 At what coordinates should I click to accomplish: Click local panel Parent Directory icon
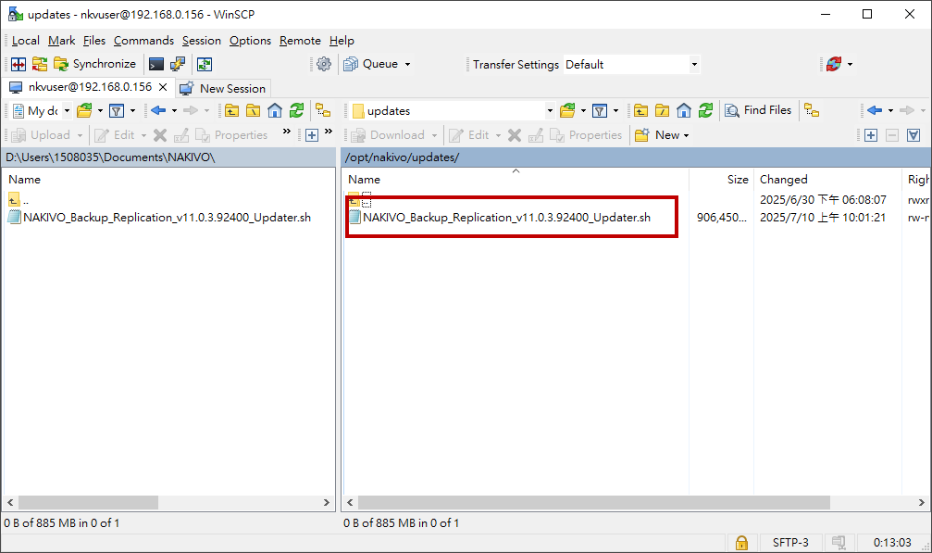point(231,110)
